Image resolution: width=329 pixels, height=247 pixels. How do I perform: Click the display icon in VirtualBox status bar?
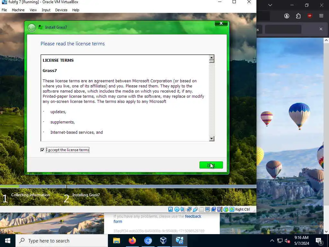tap(207, 209)
